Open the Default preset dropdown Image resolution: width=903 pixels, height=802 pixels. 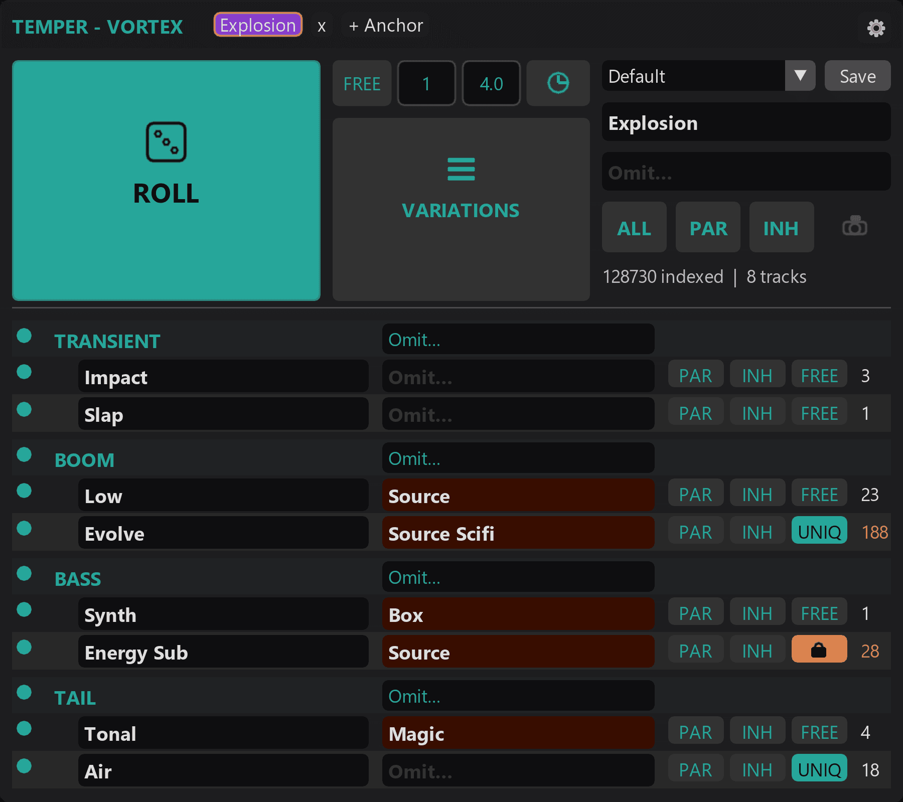(800, 76)
